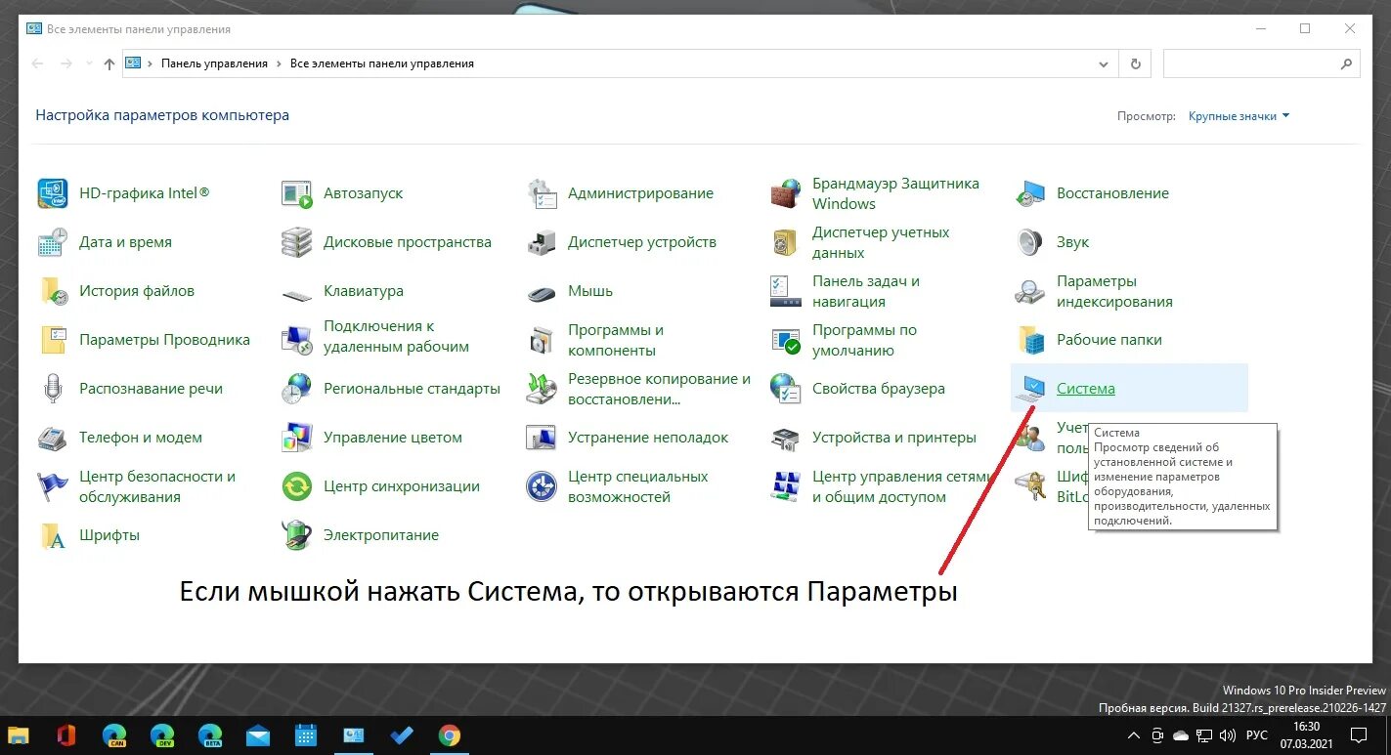The width and height of the screenshot is (1391, 755).
Task: Open Calendar app from the taskbar
Action: 306,735
